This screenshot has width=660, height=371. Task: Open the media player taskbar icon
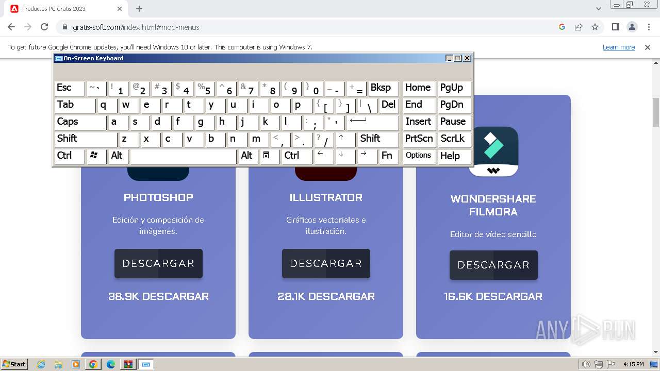click(76, 364)
